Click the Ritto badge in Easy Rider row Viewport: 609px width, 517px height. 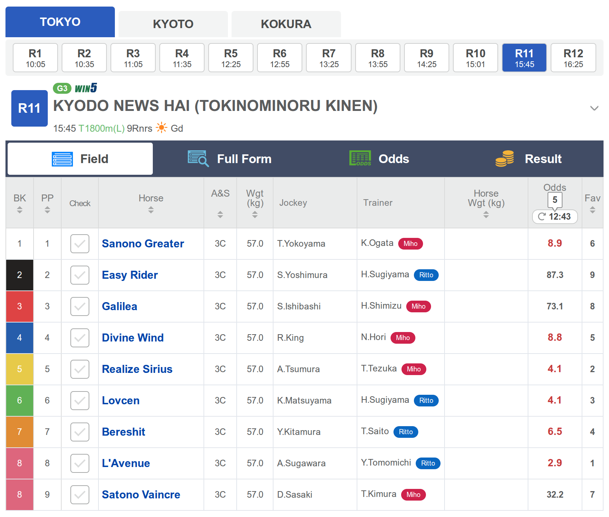coord(426,275)
